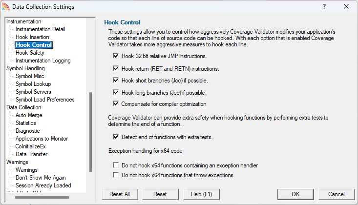Click the Reset button

tap(160, 194)
